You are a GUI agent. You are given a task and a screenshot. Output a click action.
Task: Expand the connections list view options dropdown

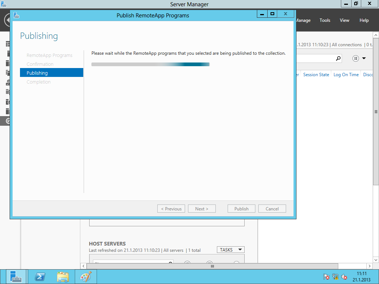tap(359, 58)
